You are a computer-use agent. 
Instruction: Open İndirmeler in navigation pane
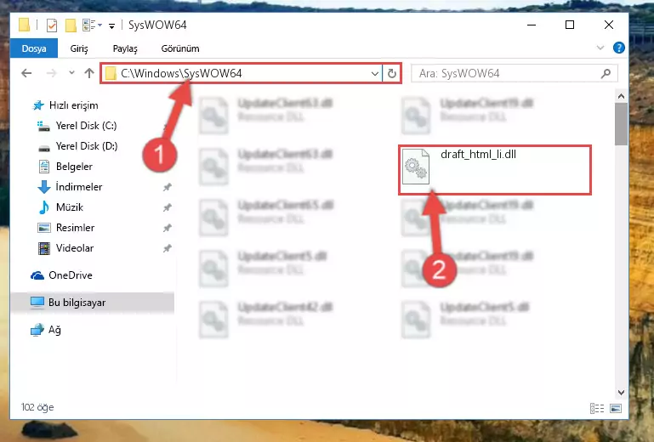pos(79,187)
